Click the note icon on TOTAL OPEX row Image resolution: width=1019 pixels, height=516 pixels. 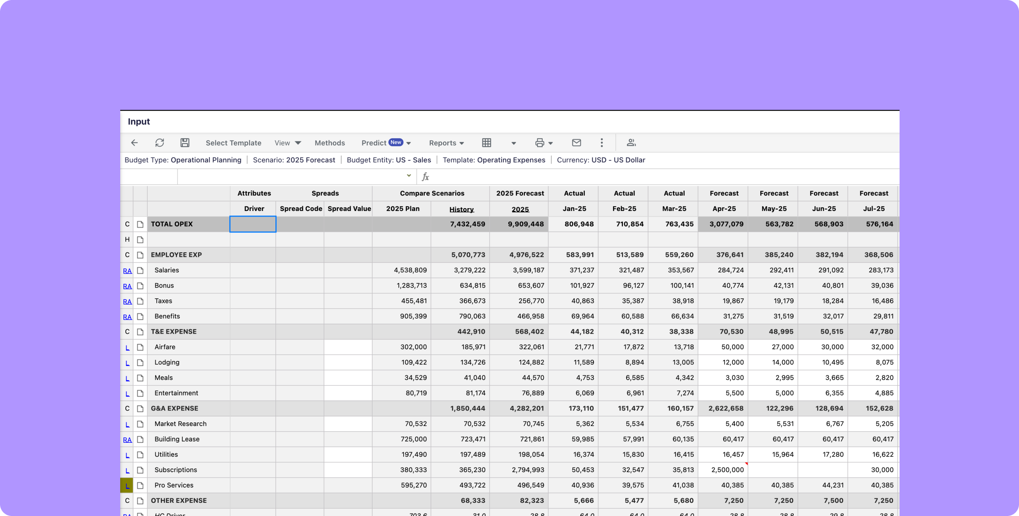tap(140, 224)
